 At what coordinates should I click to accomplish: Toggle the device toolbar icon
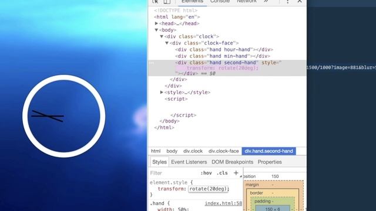(x=167, y=1)
